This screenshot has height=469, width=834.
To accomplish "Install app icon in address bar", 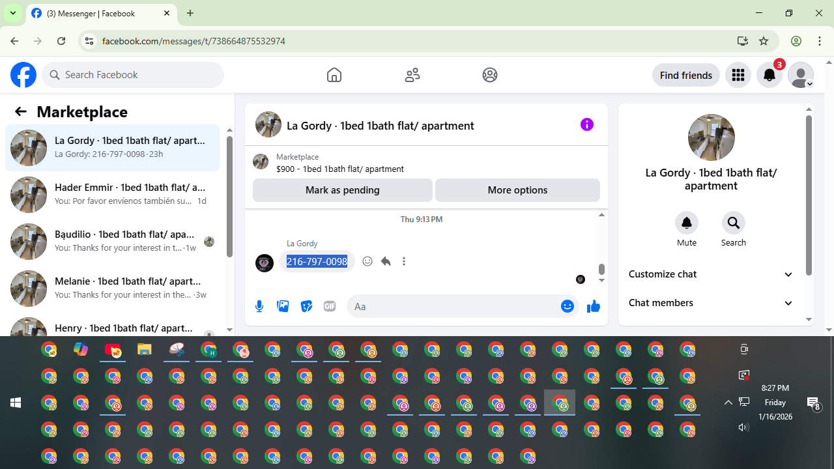I will 742,41.
